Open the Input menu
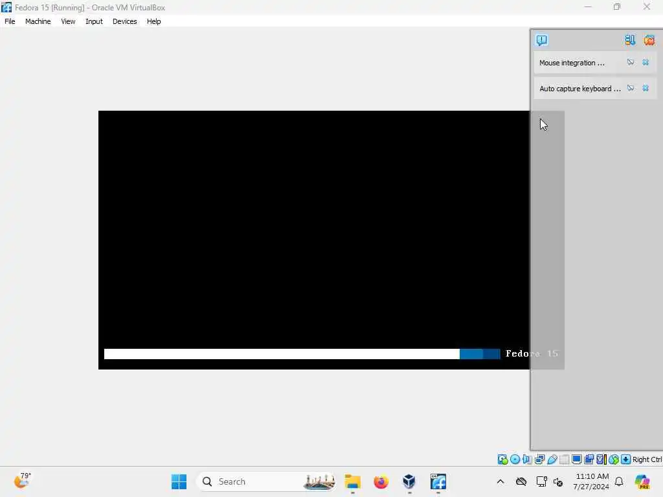The width and height of the screenshot is (663, 497). point(94,21)
